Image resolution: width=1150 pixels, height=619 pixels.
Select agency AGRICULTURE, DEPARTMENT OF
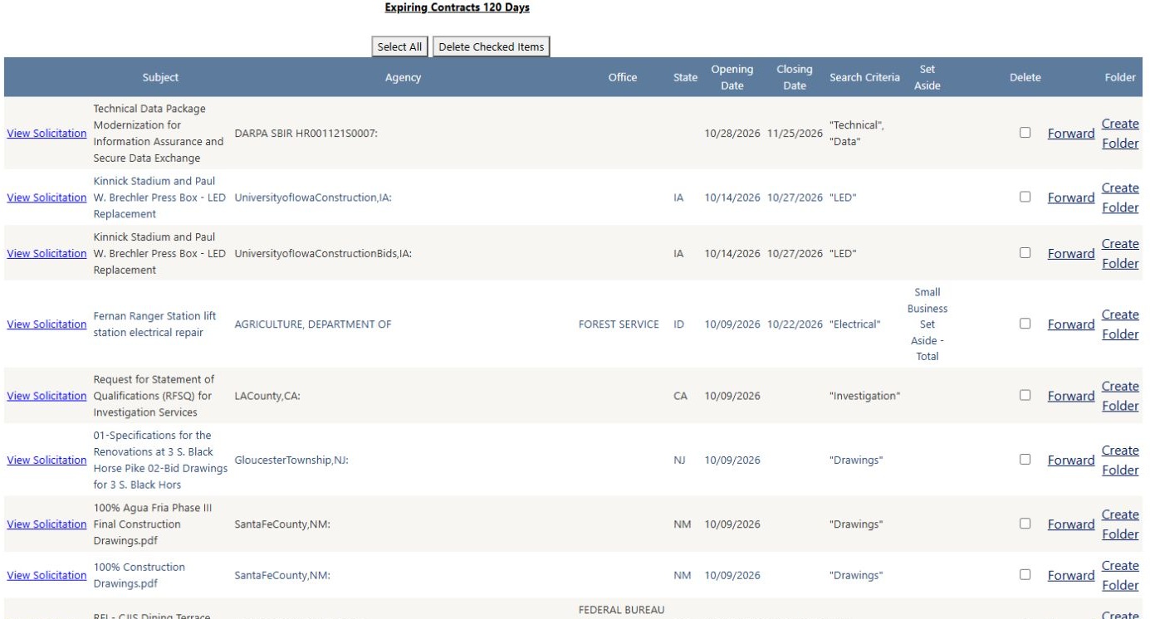pos(313,324)
